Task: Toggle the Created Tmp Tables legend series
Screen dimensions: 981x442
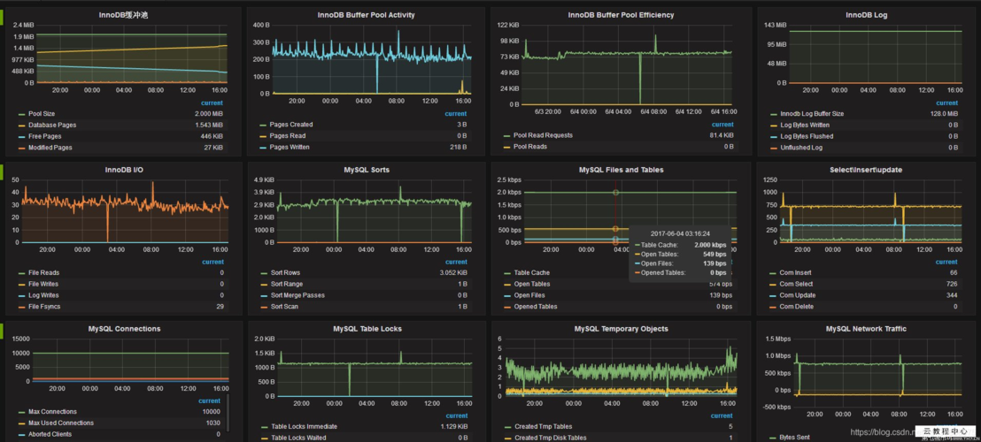Action: pyautogui.click(x=543, y=427)
